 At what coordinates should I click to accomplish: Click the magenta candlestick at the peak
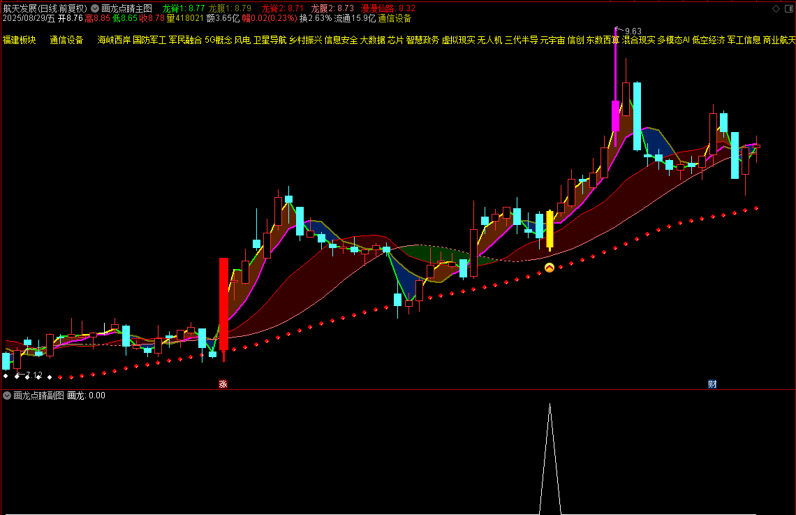615,116
